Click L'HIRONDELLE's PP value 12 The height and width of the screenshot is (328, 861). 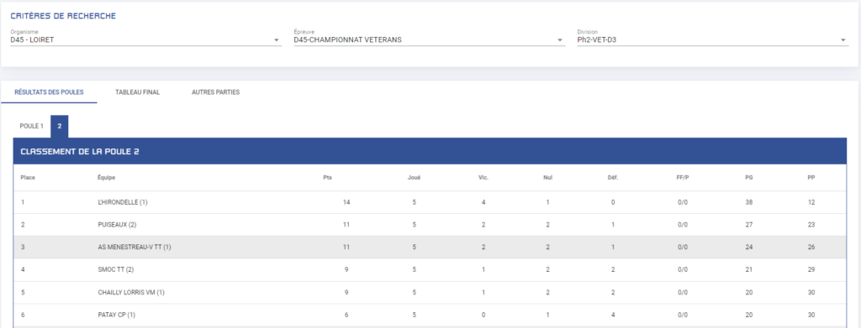pos(811,202)
